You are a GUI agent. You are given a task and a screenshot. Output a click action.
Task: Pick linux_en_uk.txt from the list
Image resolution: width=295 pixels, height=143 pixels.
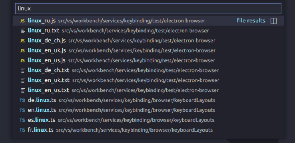click(148, 81)
